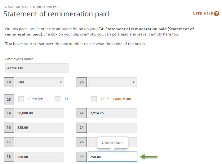Click the box 17 number label
This screenshot has width=222, height=164.
click(9, 142)
